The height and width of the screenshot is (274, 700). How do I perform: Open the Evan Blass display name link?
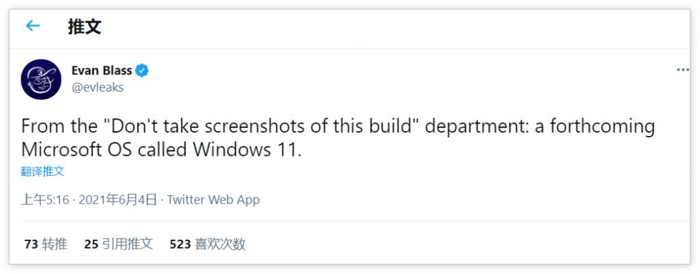(101, 70)
